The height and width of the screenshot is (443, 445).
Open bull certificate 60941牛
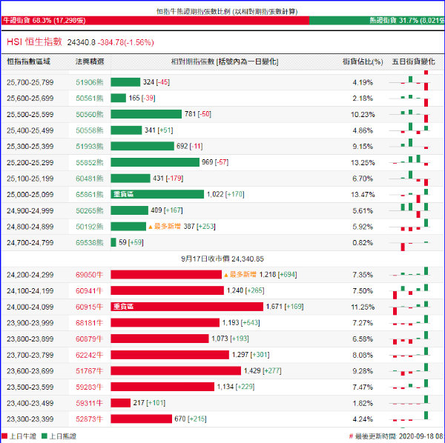89,291
